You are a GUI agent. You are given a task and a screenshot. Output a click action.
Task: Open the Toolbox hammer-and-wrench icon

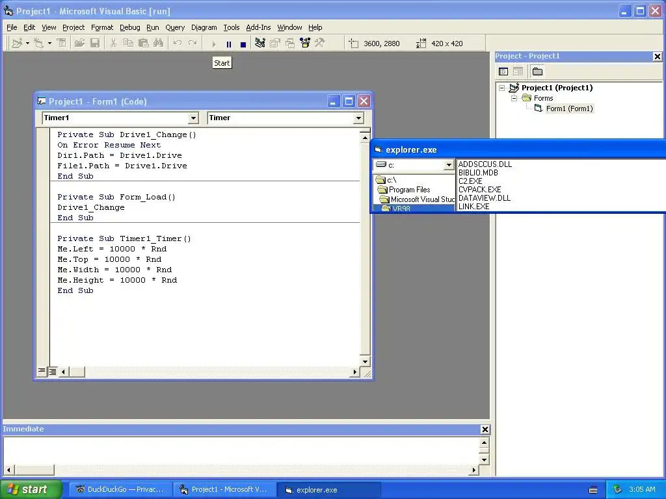point(320,44)
